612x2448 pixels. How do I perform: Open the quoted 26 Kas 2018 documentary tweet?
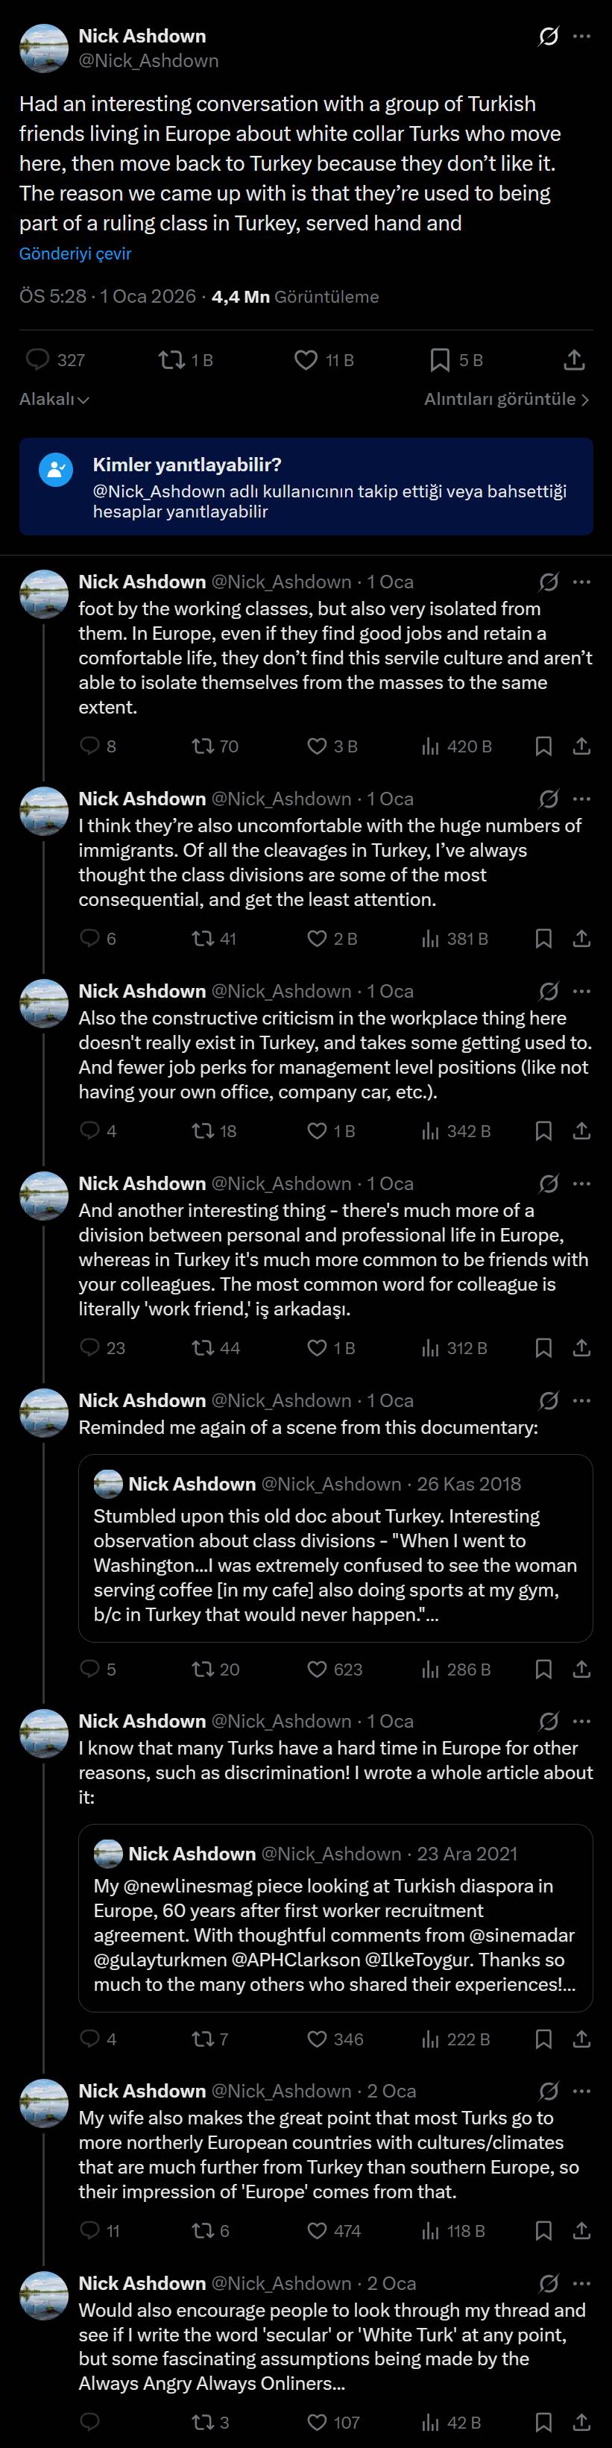coord(335,1547)
